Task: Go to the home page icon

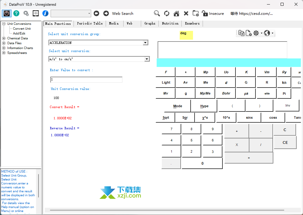Action: point(176,14)
